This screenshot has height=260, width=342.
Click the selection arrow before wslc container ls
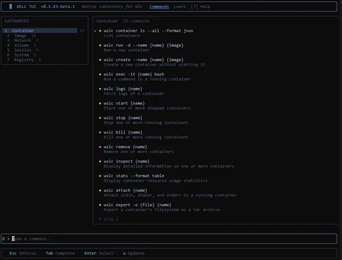tap(95, 31)
